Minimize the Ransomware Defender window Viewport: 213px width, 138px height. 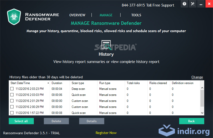201,4
